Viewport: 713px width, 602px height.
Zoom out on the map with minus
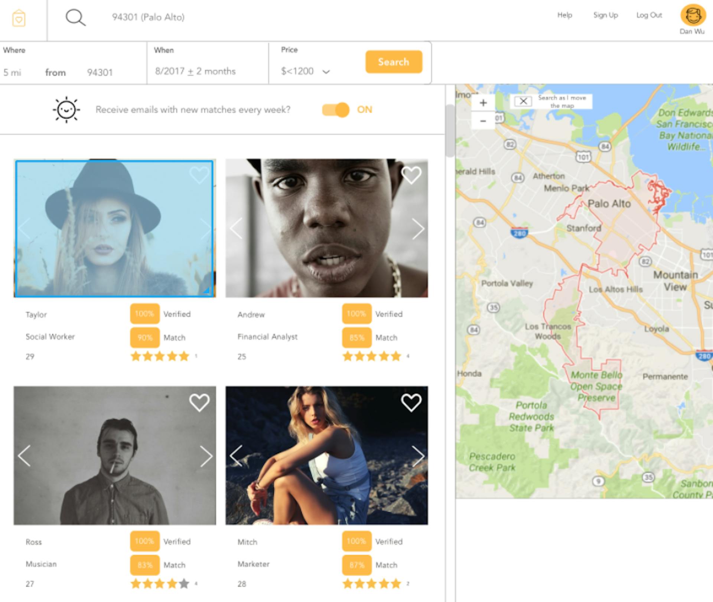coord(483,121)
